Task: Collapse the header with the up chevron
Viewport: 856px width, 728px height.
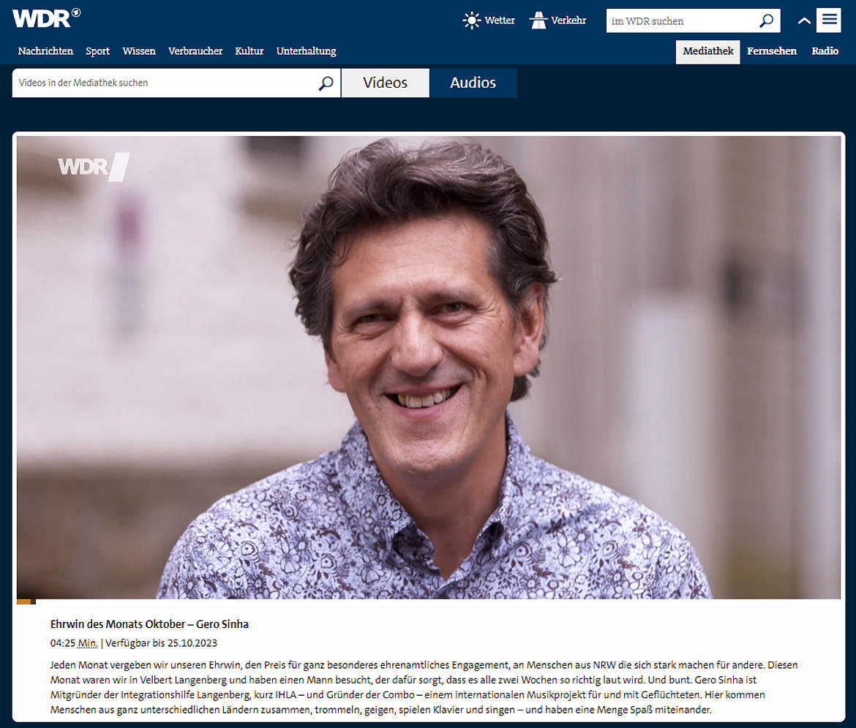Action: (x=804, y=20)
